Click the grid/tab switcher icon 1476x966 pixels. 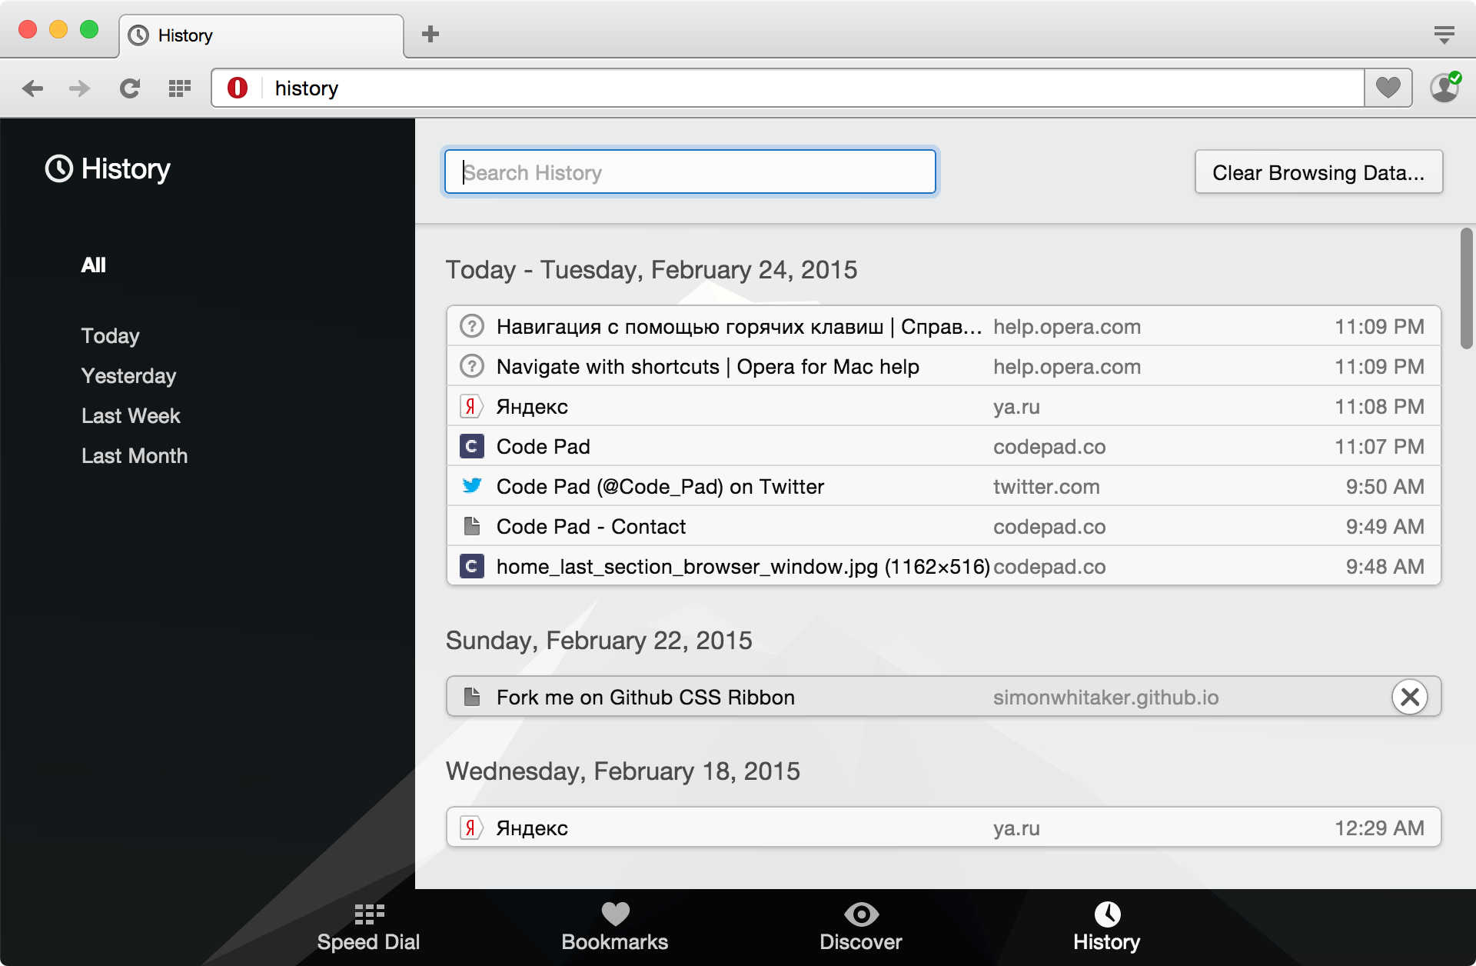180,88
